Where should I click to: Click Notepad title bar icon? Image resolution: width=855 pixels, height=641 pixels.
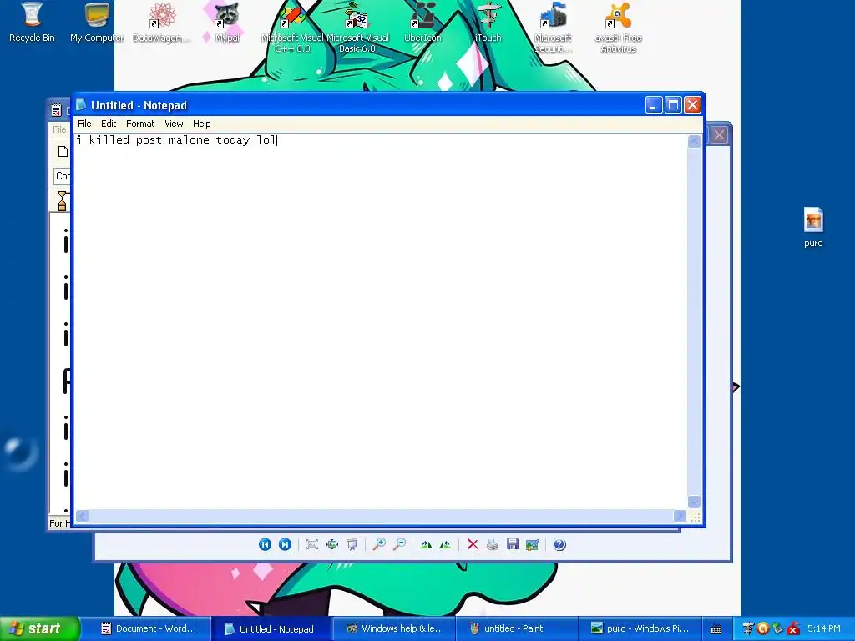tap(81, 104)
